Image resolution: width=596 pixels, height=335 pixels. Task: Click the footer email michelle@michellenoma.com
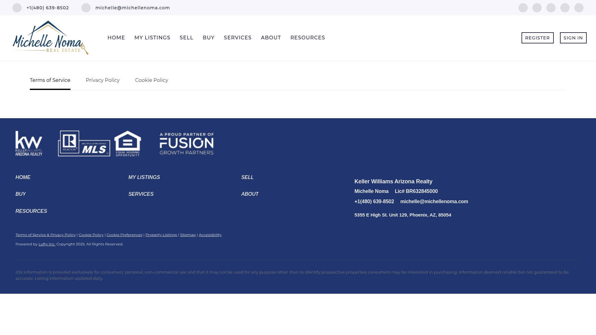click(x=434, y=202)
